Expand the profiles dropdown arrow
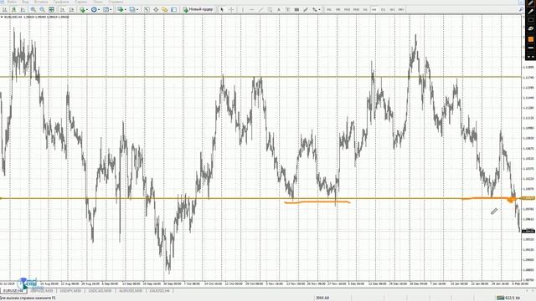 (137, 9)
